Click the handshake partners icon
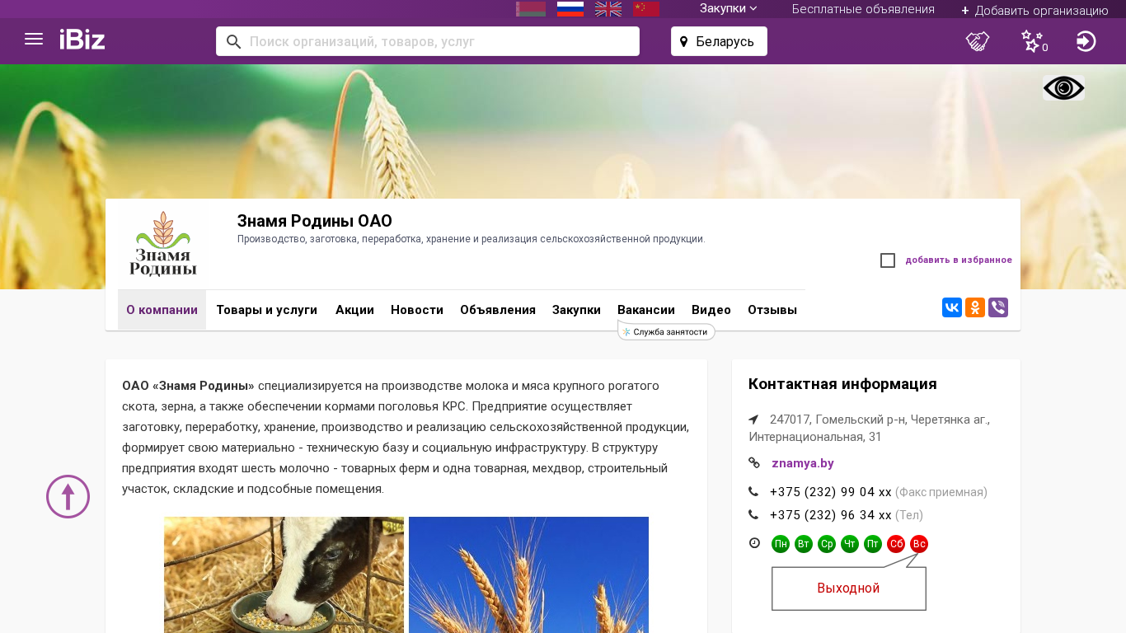Image resolution: width=1126 pixels, height=633 pixels. tap(978, 41)
